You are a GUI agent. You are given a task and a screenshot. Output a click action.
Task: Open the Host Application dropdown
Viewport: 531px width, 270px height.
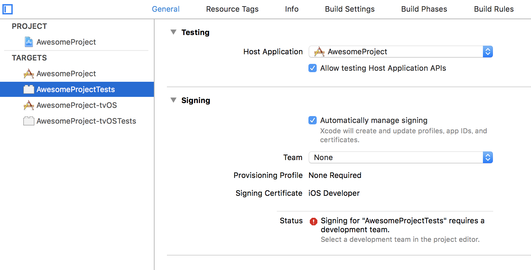point(488,52)
